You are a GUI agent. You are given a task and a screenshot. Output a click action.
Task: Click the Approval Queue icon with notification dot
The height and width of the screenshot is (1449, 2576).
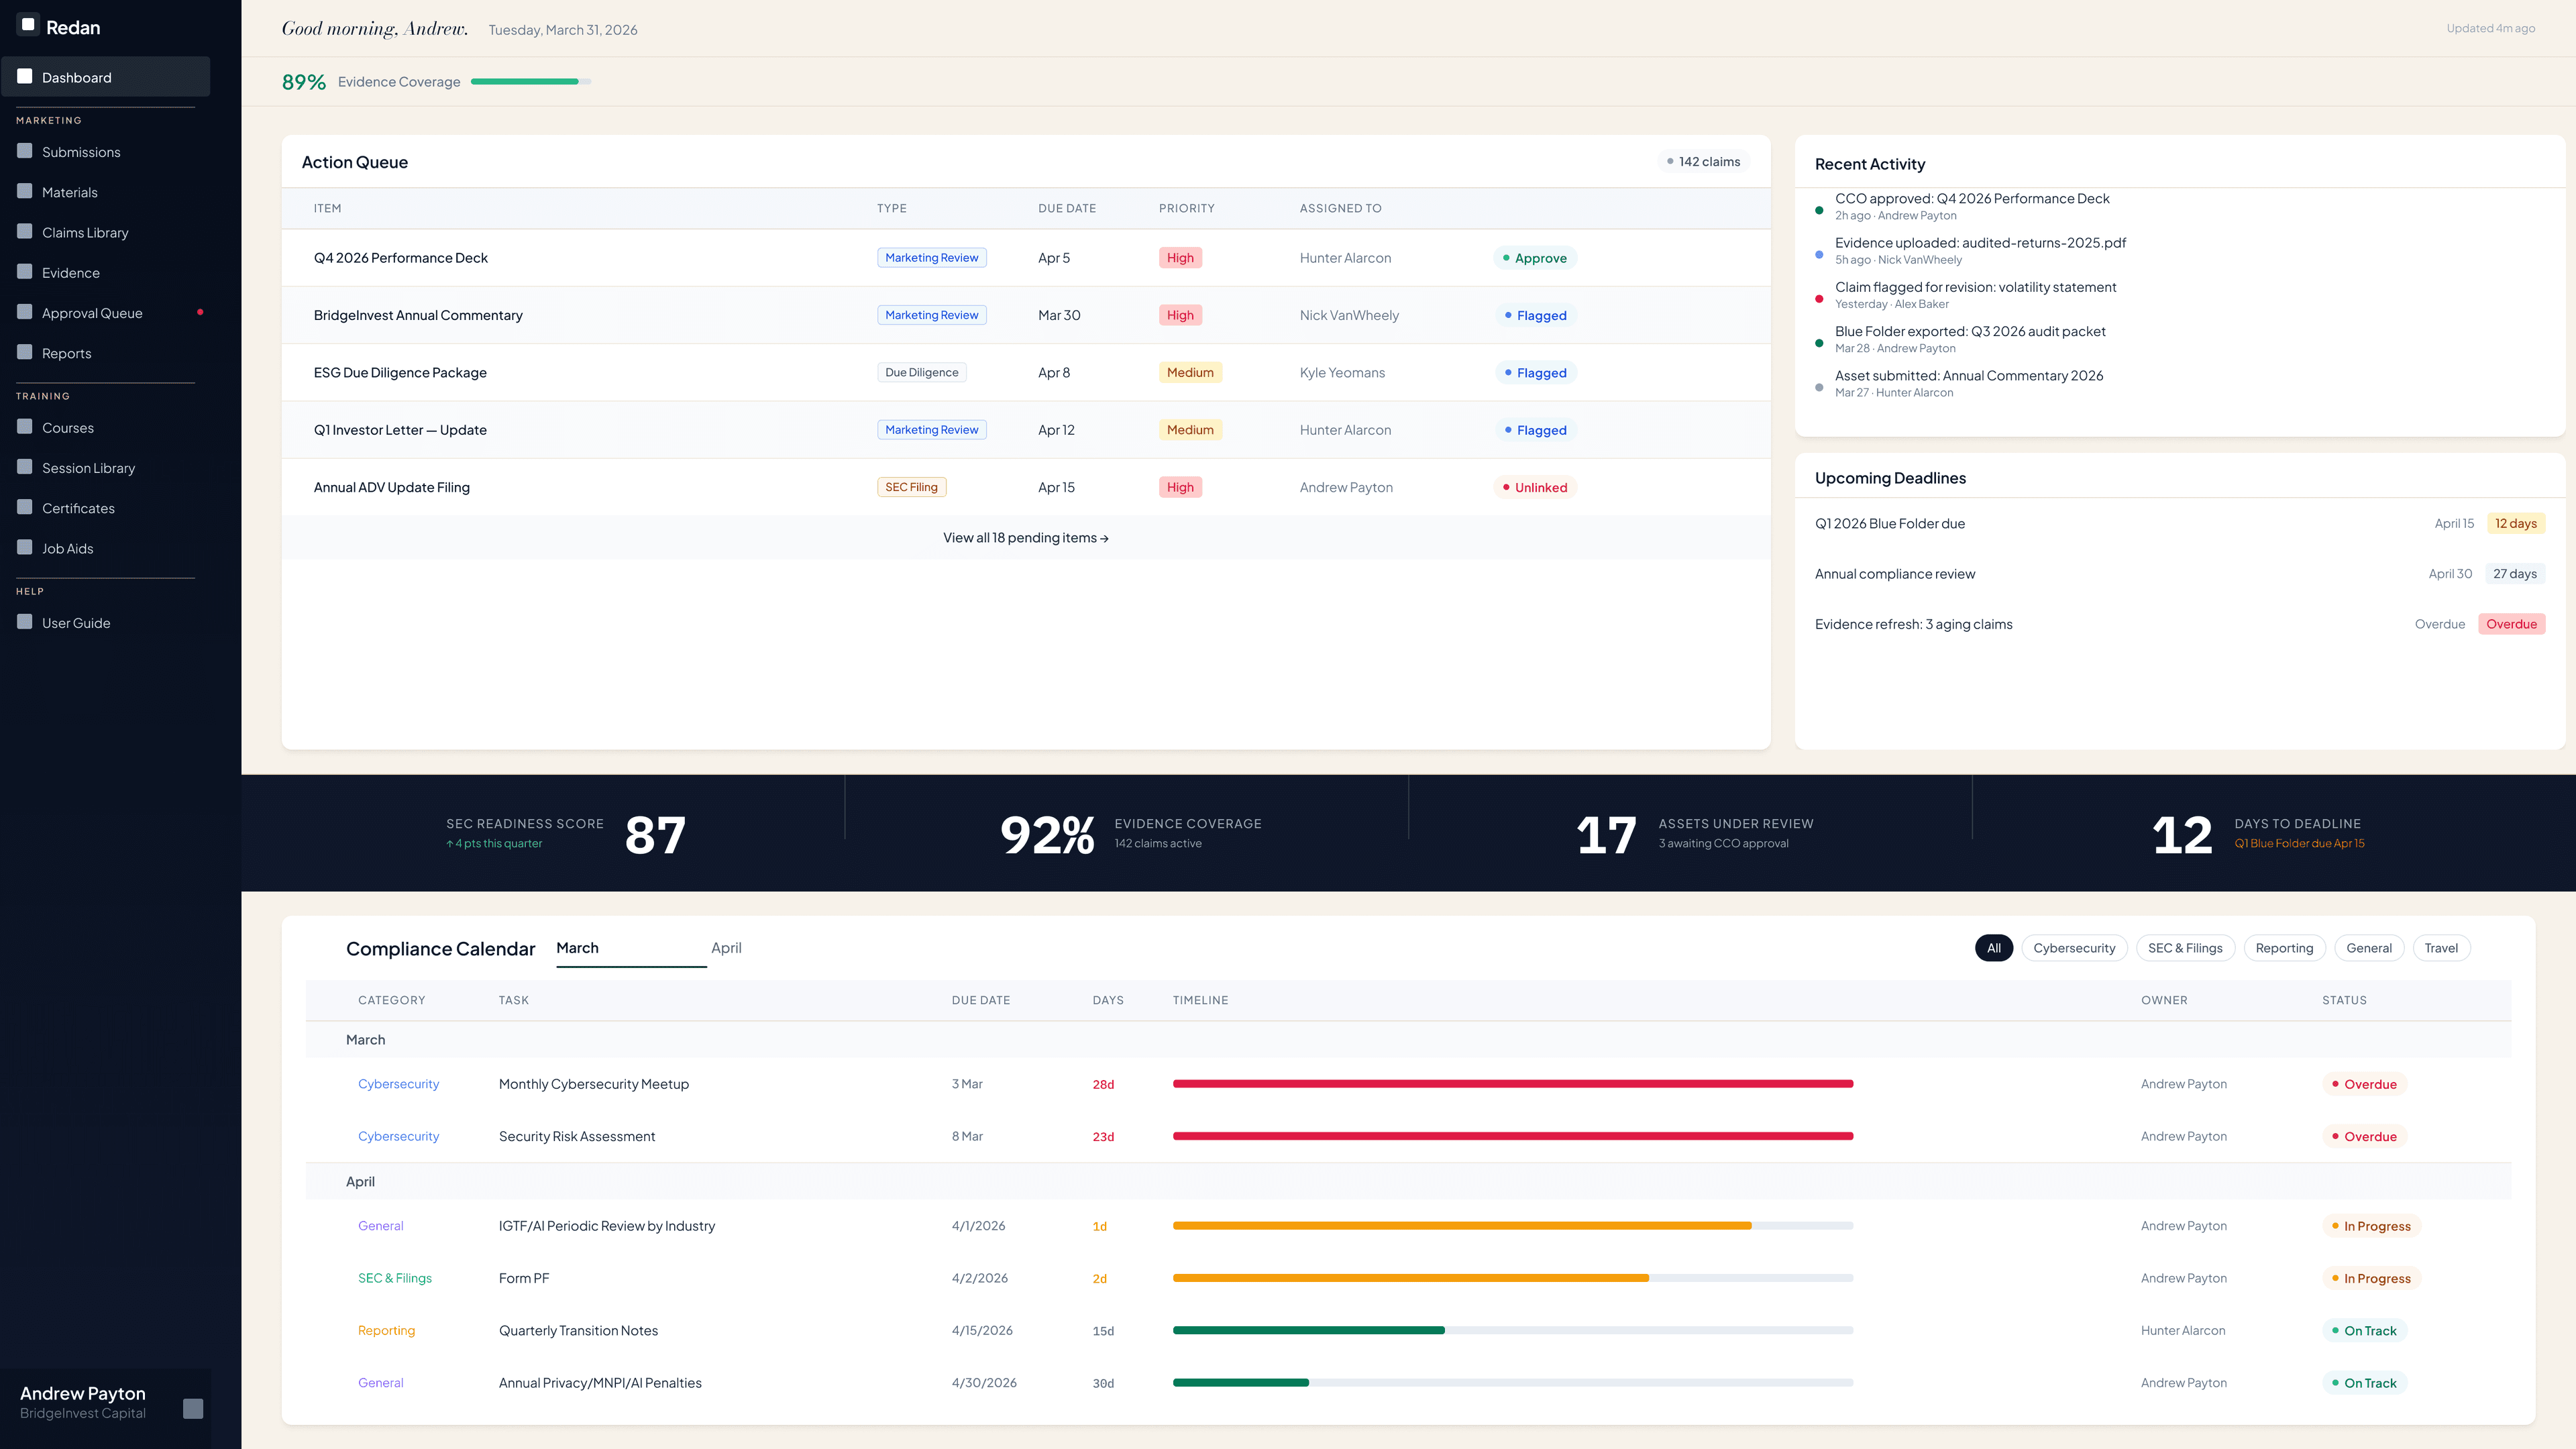pos(25,312)
